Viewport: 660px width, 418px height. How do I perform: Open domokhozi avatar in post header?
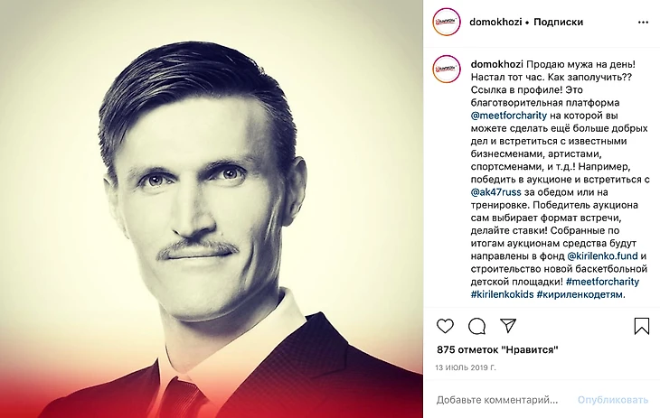447,22
